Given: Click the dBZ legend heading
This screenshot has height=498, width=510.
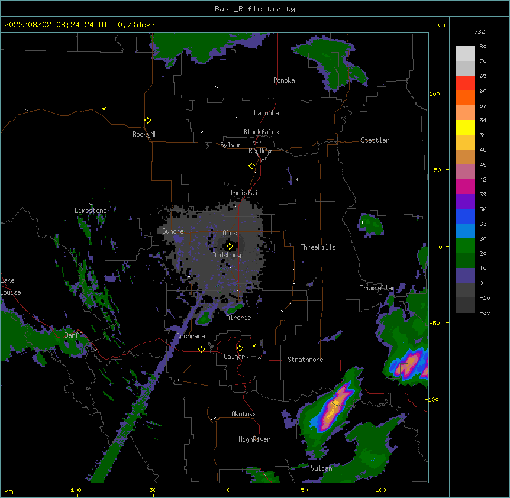Looking at the screenshot, I should (479, 31).
